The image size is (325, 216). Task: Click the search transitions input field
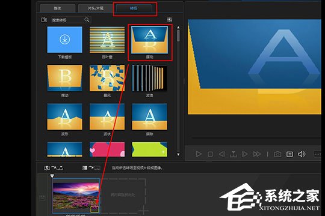pos(67,20)
